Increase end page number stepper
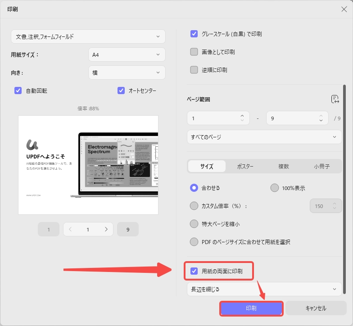The width and height of the screenshot is (353, 326). pos(321,116)
